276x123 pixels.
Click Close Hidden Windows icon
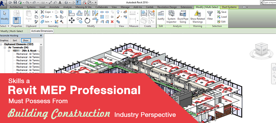coord(85,2)
